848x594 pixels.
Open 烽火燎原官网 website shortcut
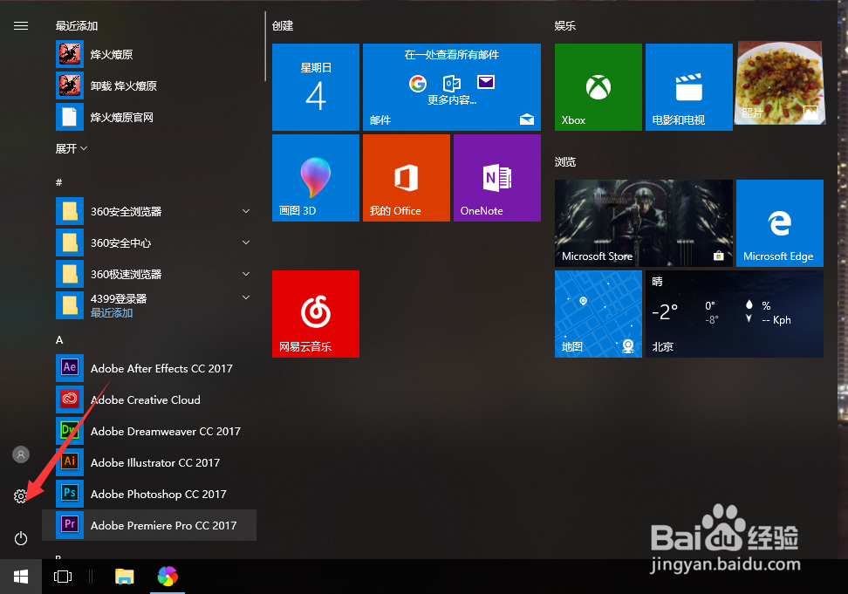148,117
